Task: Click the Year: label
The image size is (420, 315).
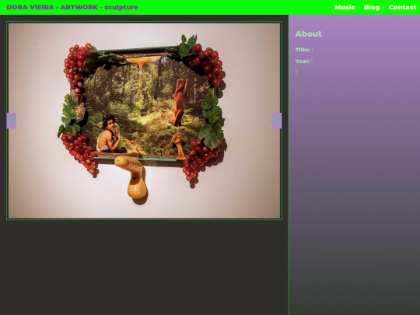Action: point(303,61)
